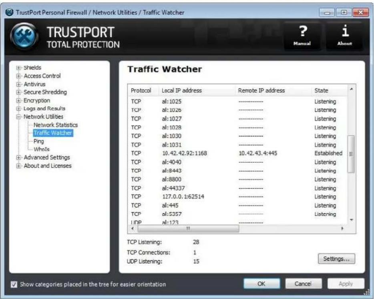Expand the Antivirus tree node
Image resolution: width=374 pixels, height=299 pixels.
coord(18,84)
